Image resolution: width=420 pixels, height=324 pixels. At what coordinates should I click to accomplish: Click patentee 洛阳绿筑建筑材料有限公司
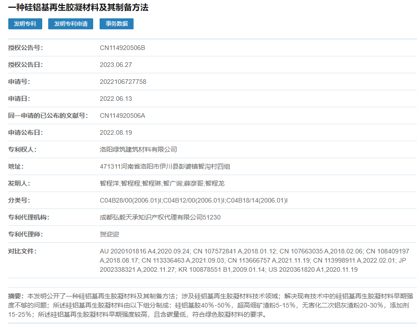(138, 149)
